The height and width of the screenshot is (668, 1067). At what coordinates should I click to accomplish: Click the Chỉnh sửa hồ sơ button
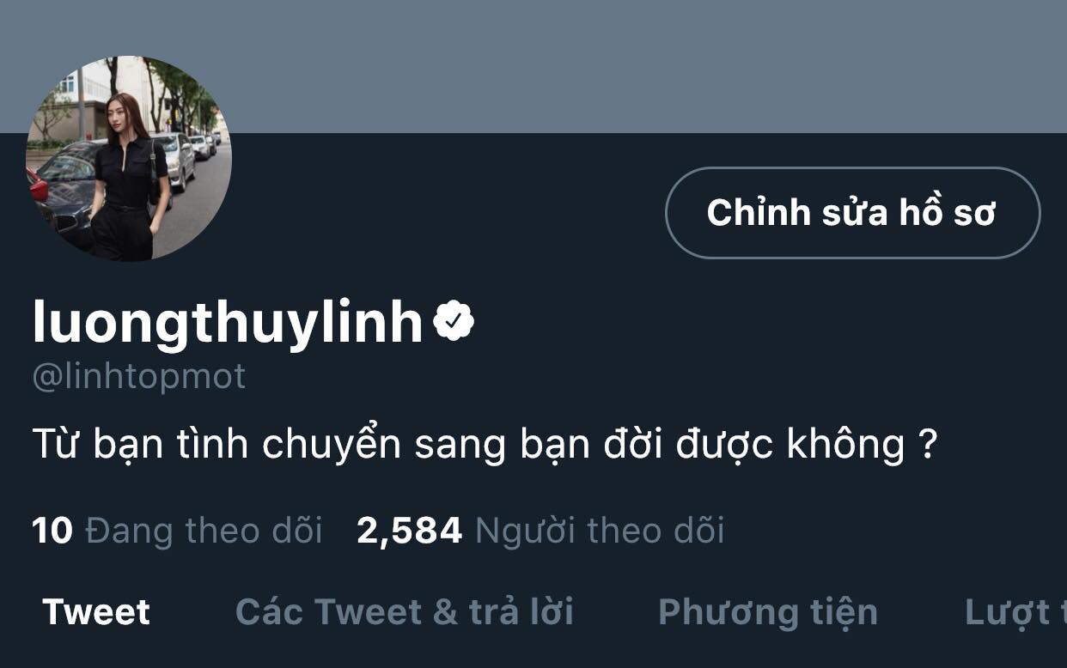(x=852, y=213)
